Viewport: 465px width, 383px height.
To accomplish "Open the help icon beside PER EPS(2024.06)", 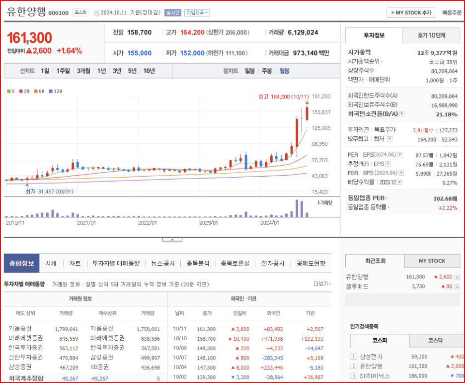I will click(x=400, y=155).
